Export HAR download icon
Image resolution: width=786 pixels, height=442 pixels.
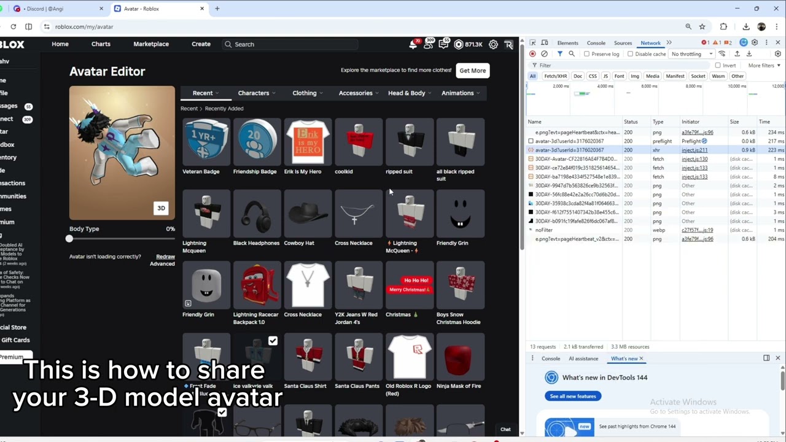point(749,54)
